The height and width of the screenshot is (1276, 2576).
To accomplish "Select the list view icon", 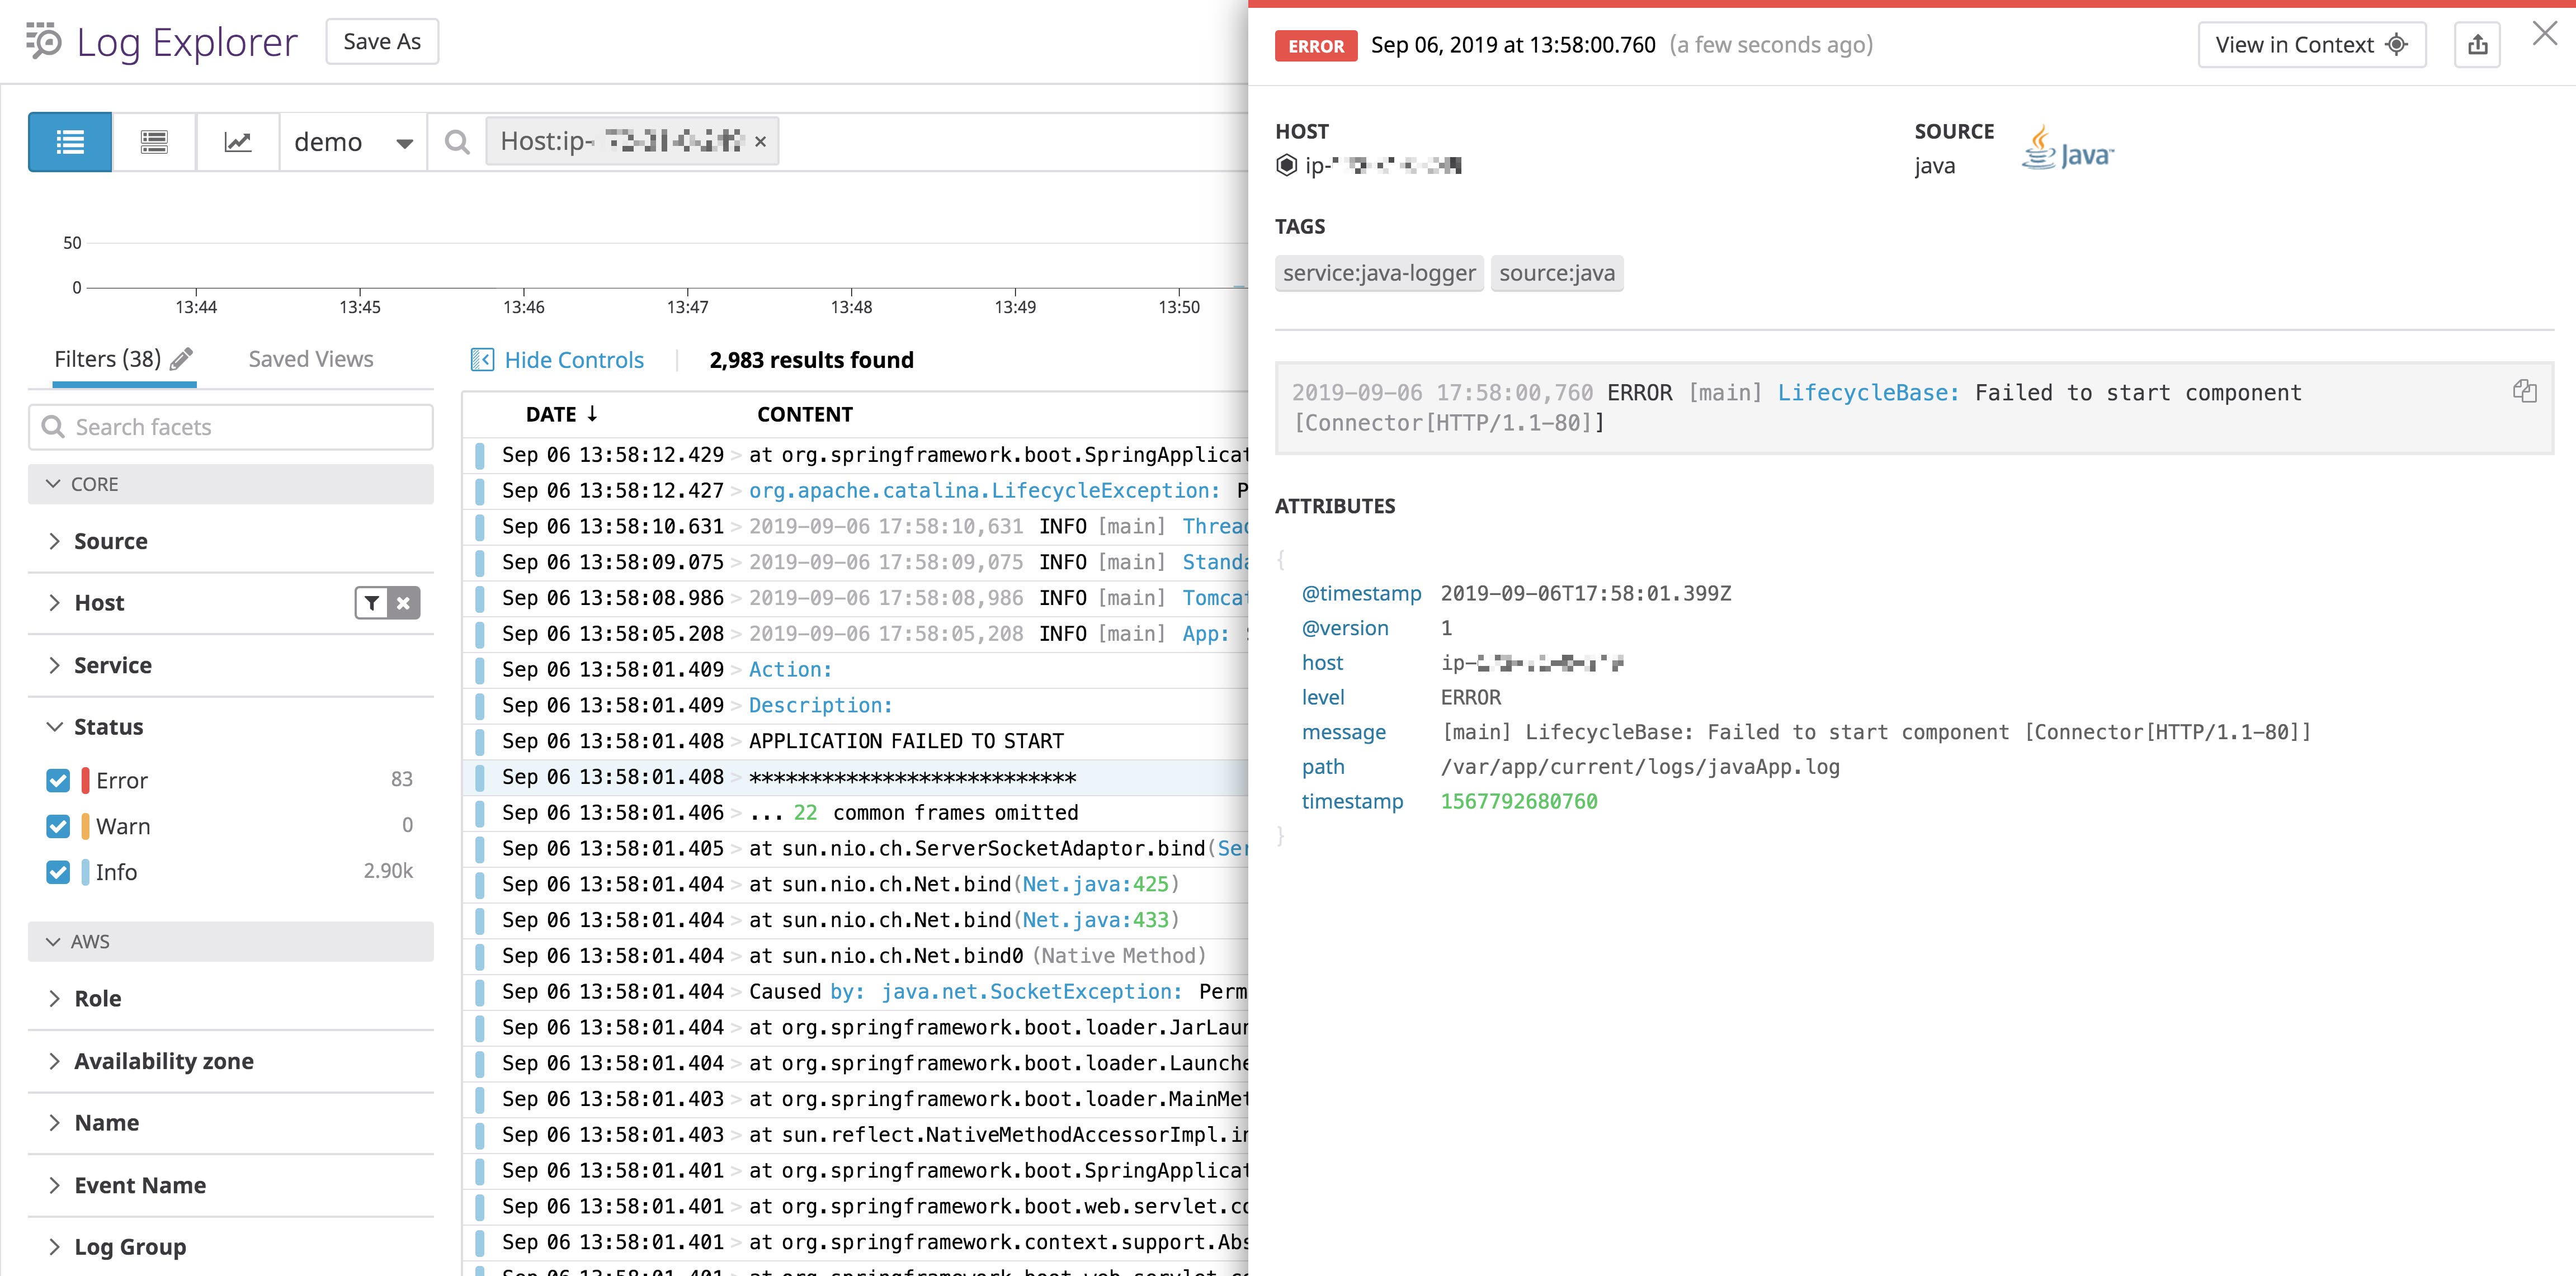I will pos(69,141).
